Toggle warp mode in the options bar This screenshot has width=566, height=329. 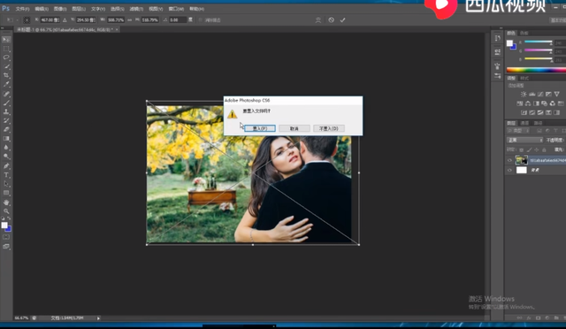click(318, 19)
